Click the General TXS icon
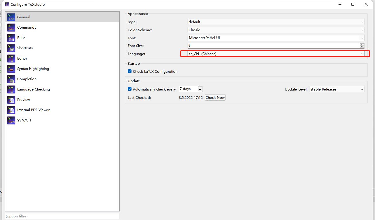Viewport: 375px width, 220px height. click(11, 17)
